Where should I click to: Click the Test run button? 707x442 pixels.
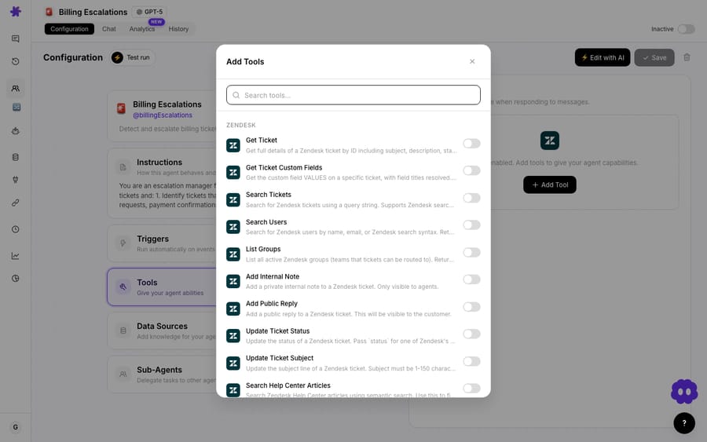point(133,57)
